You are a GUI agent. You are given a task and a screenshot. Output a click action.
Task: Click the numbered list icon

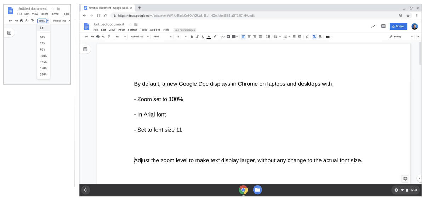276,37
